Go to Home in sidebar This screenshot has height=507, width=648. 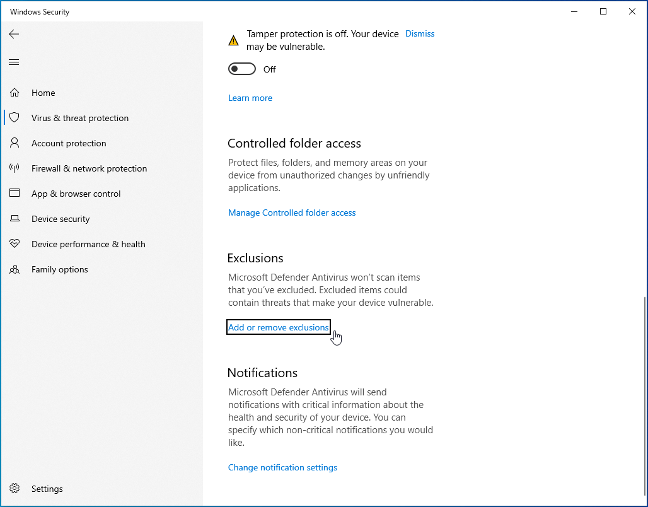click(43, 93)
